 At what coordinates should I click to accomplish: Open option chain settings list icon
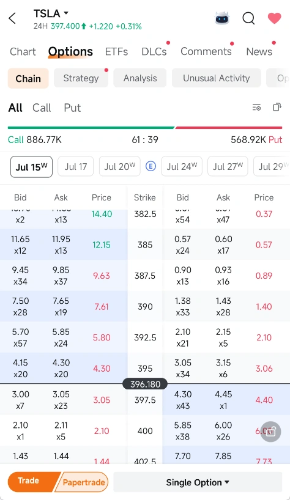[256, 108]
